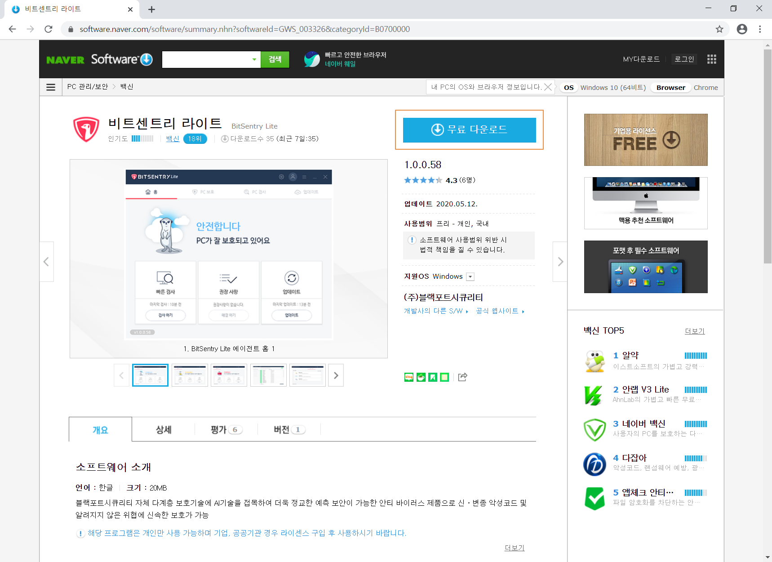Click the 로그인 button

coord(684,59)
